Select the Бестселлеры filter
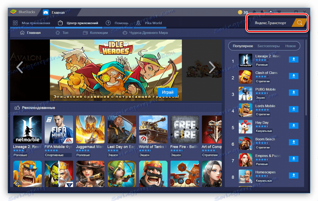The width and height of the screenshot is (318, 201). (269, 46)
